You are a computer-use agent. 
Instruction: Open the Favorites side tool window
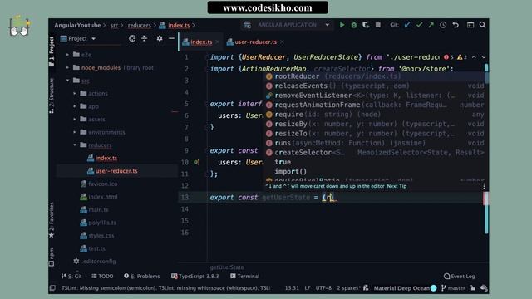click(x=52, y=219)
